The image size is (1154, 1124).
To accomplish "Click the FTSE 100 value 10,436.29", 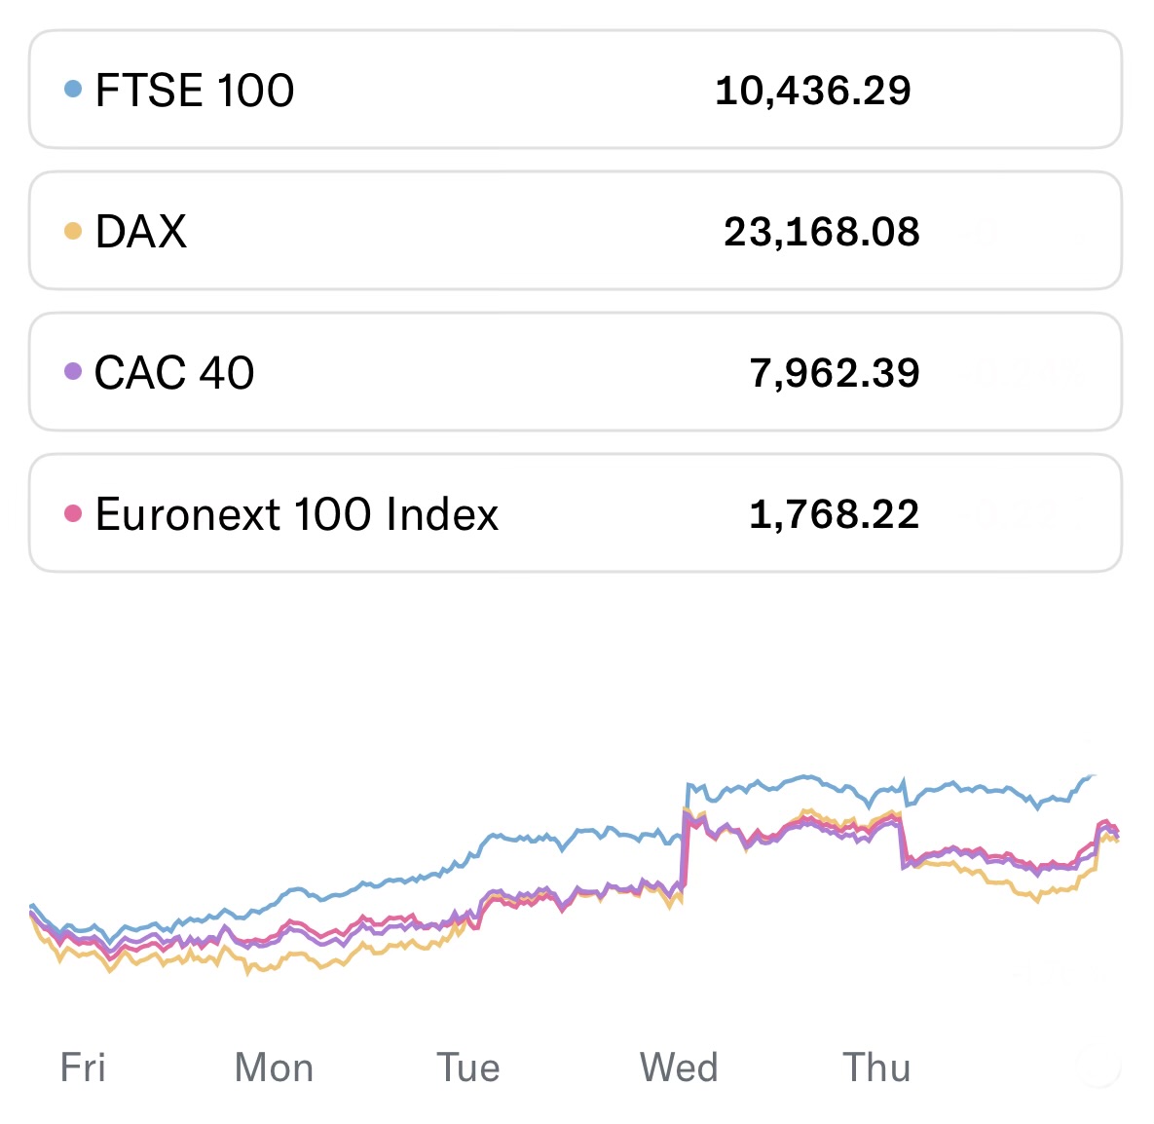I will click(x=812, y=91).
